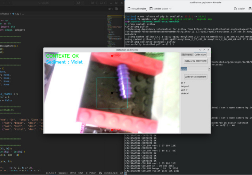Image resolution: width=252 pixels, height=175 pixels.
Task: Roll up the Détection Sédiments window chevron-down
Action: coord(200,50)
